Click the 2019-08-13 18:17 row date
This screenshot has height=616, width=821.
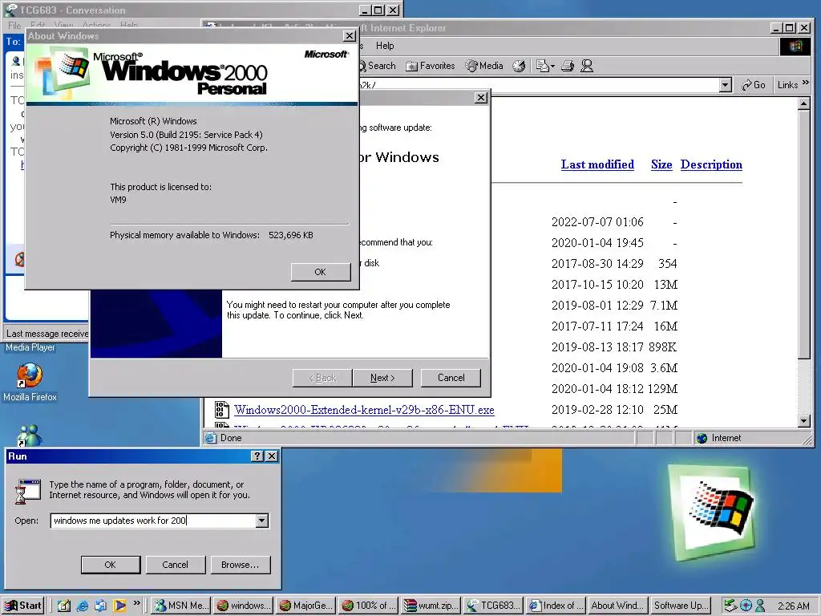pos(597,346)
